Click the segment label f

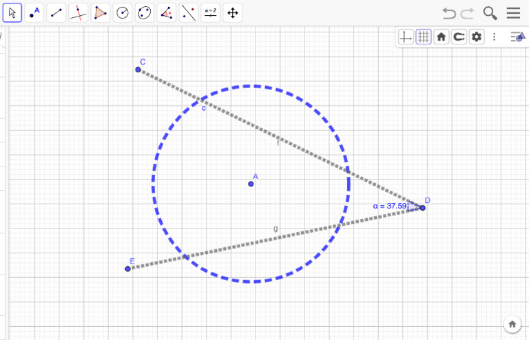coord(278,143)
